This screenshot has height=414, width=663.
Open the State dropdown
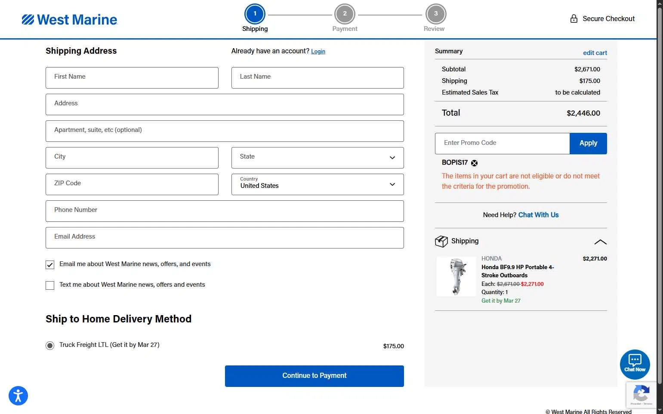click(x=318, y=158)
